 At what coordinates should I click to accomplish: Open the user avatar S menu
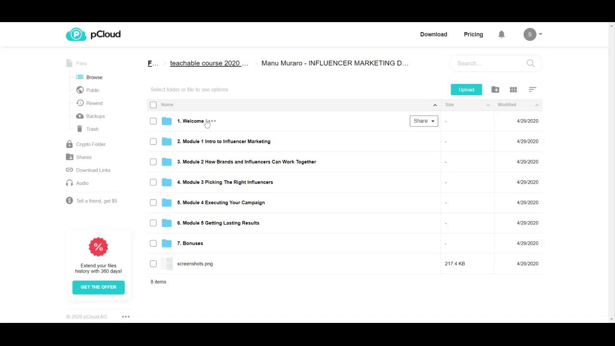coord(529,35)
